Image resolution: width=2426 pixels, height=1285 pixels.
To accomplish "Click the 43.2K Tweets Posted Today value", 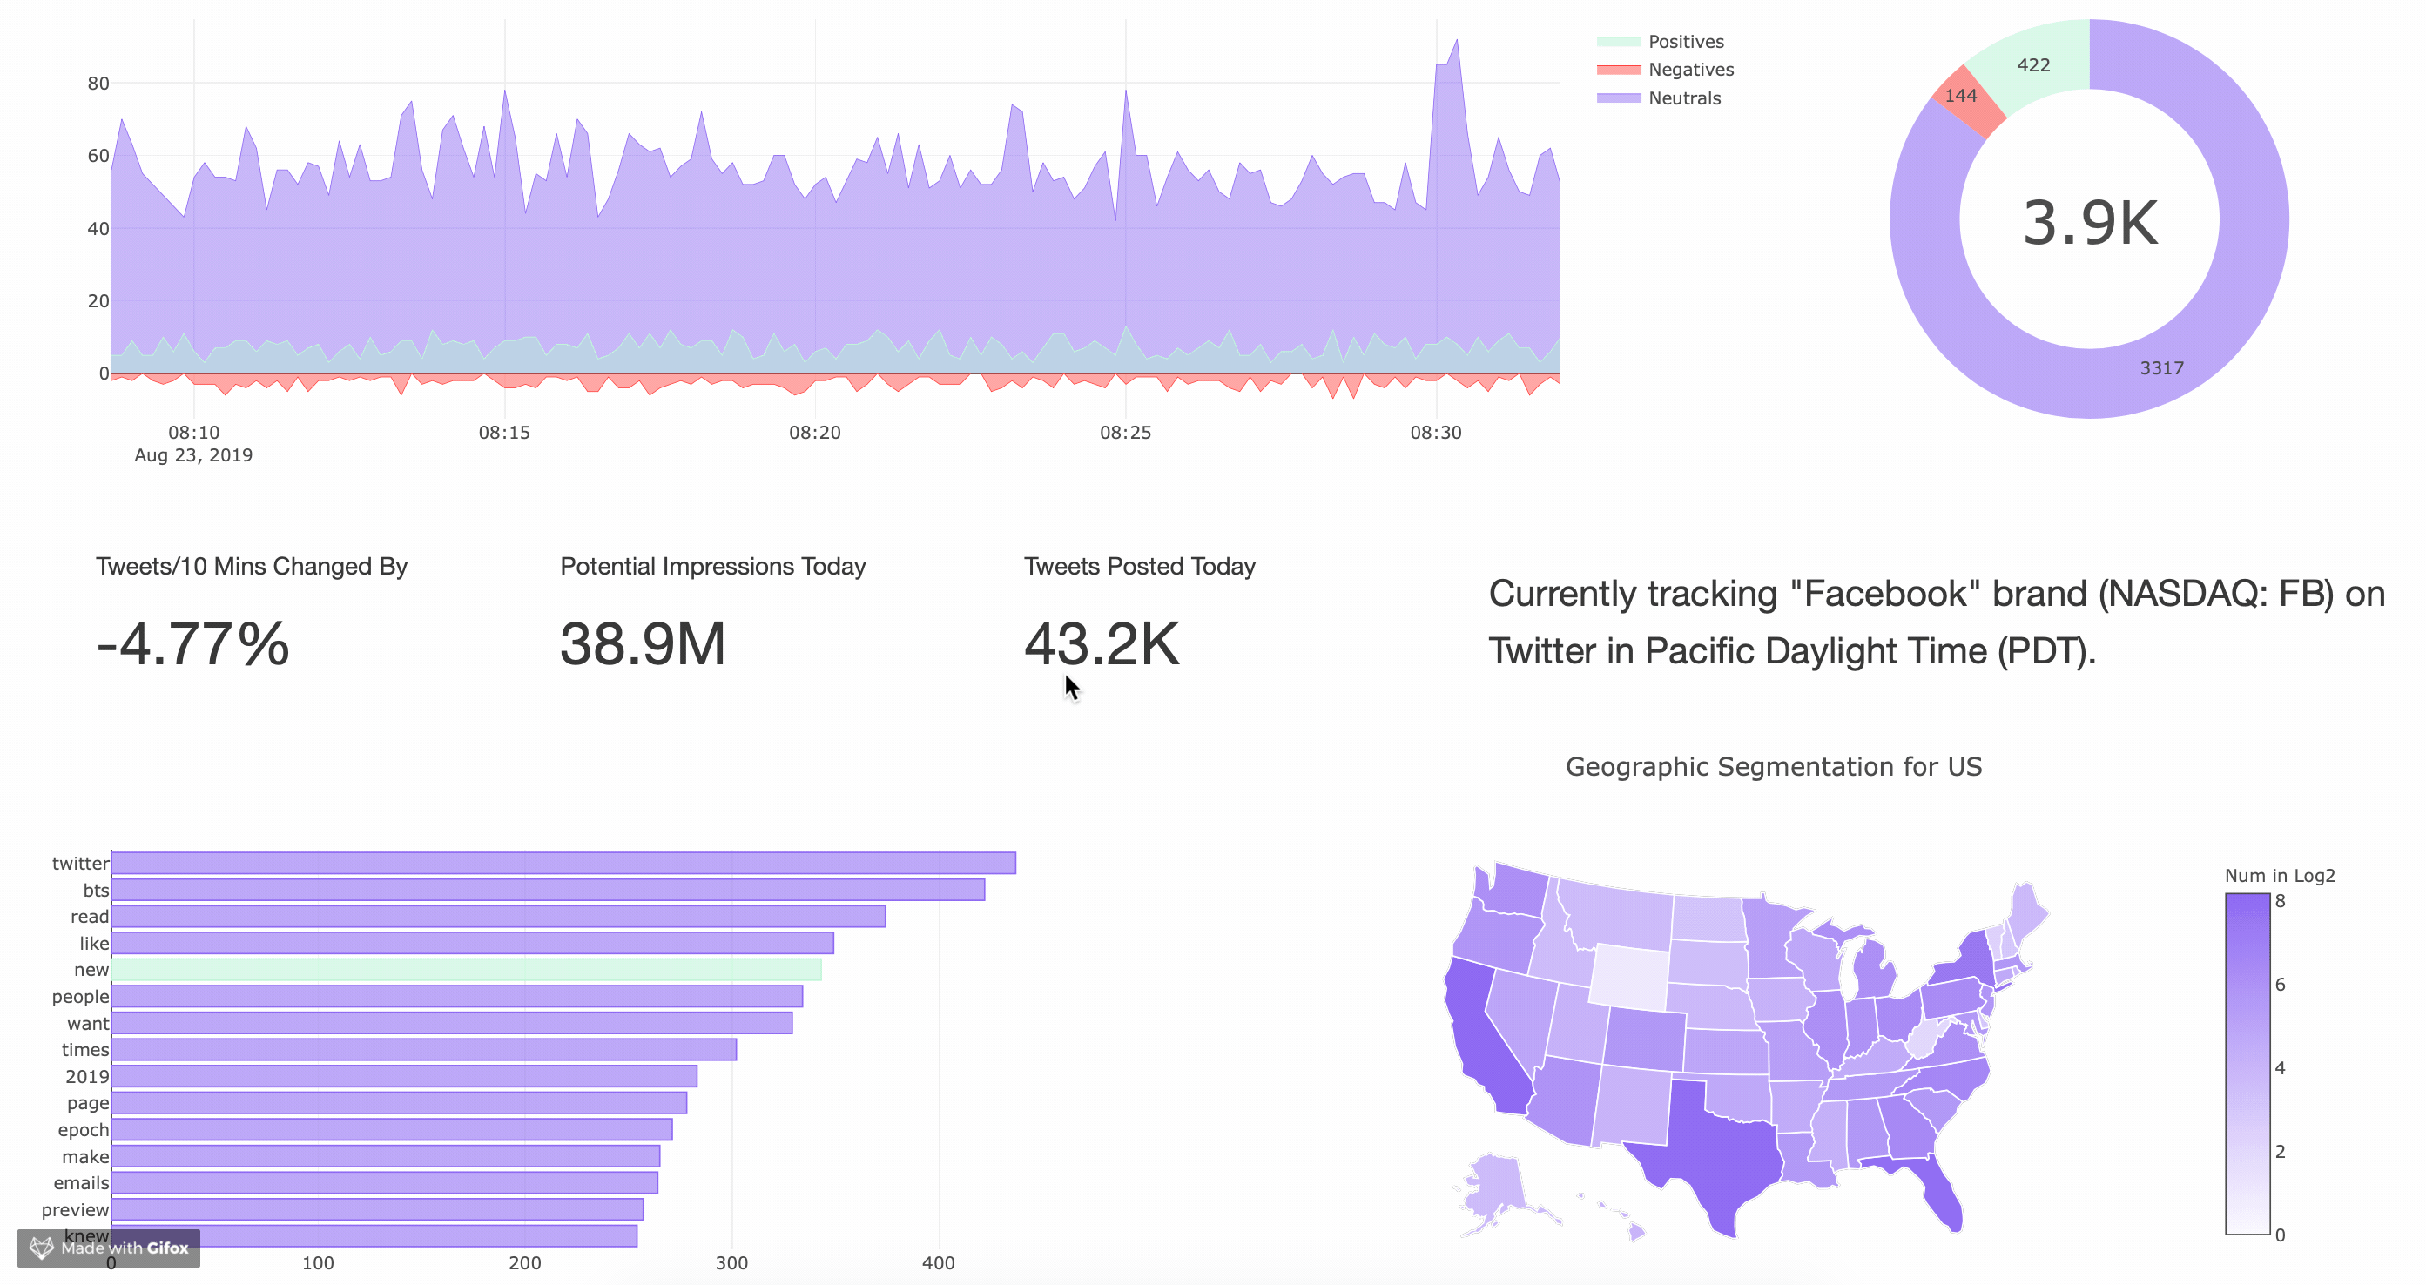I will coord(1101,645).
